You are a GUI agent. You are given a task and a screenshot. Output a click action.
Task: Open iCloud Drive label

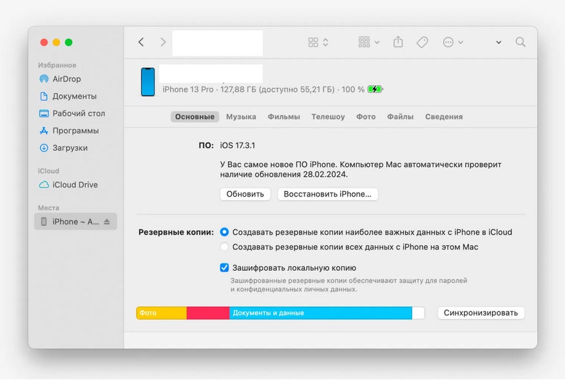(75, 184)
